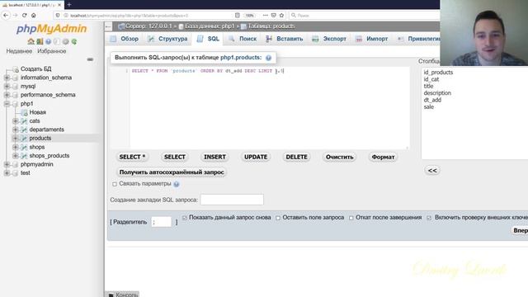Click DELETE button
Image resolution: width=528 pixels, height=297 pixels.
pos(296,158)
